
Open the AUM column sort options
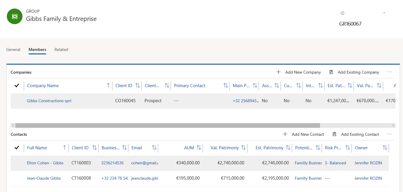[x=199, y=148]
